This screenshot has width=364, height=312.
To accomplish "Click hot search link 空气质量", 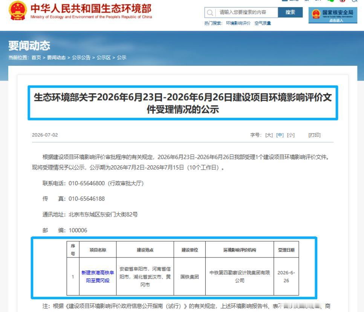I will pos(263,23).
